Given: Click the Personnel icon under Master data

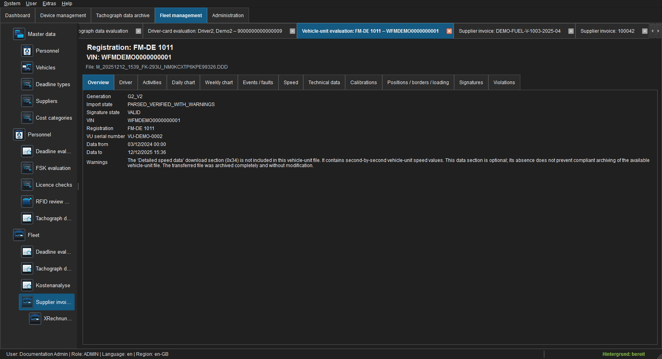Looking at the screenshot, I should [27, 51].
